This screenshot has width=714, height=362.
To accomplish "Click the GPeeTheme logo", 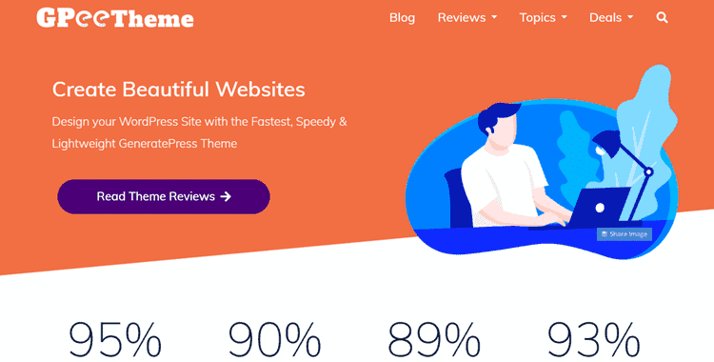I will (x=115, y=18).
